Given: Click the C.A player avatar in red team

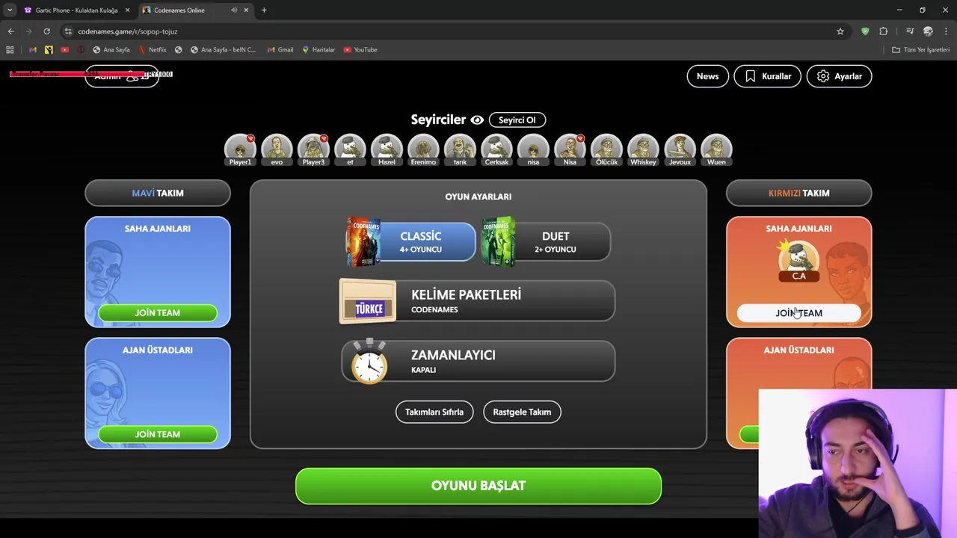Looking at the screenshot, I should (x=798, y=259).
